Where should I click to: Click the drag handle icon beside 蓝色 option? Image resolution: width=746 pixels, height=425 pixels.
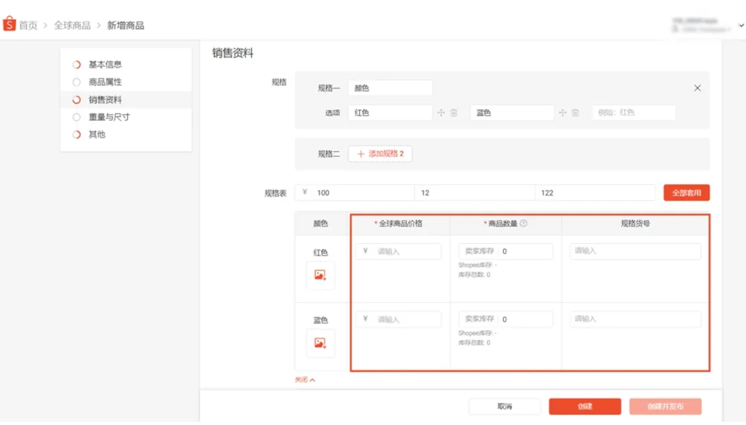point(562,113)
